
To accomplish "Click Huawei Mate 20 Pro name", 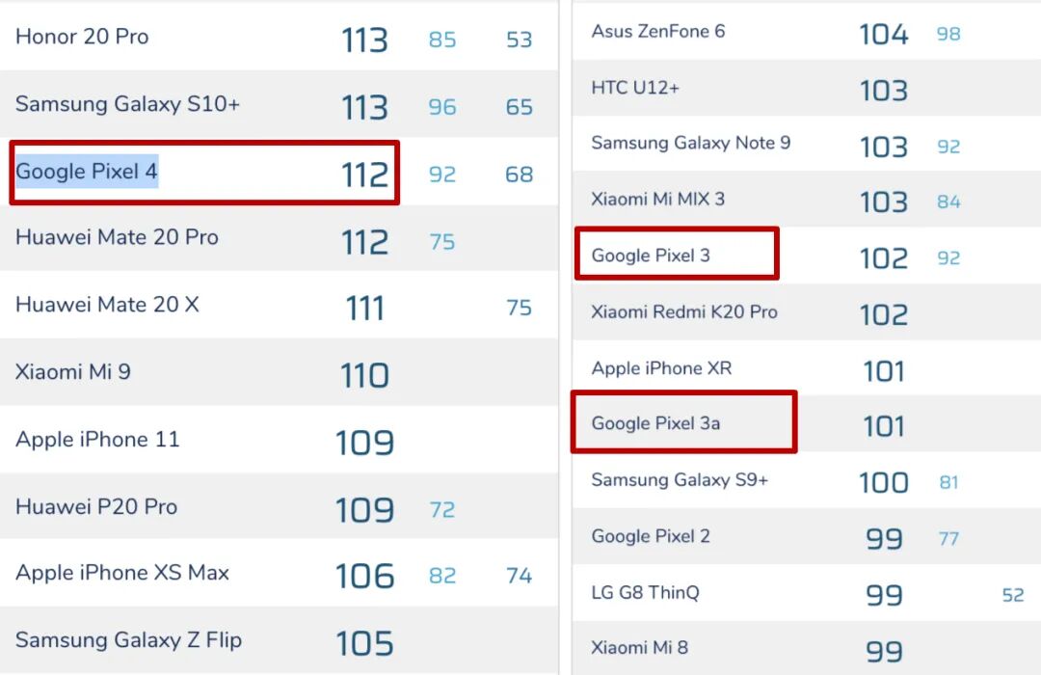I will [x=117, y=237].
